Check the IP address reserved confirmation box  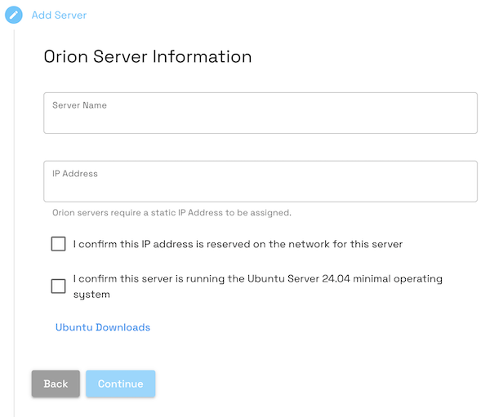coord(59,244)
